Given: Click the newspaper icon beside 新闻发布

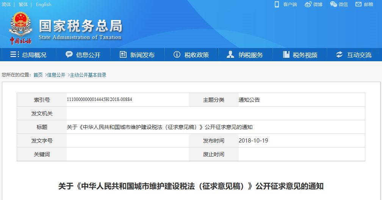Looking at the screenshot, I should [x=123, y=54].
